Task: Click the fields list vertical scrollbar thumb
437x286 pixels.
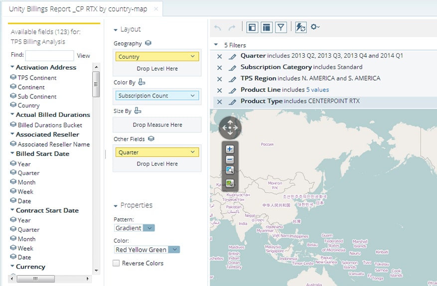Action: [96, 84]
